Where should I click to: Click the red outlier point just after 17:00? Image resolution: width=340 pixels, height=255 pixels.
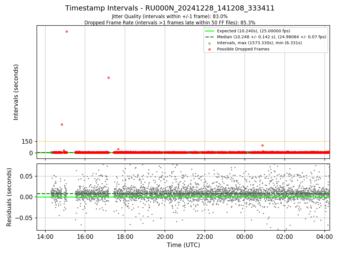pyautogui.click(x=109, y=78)
